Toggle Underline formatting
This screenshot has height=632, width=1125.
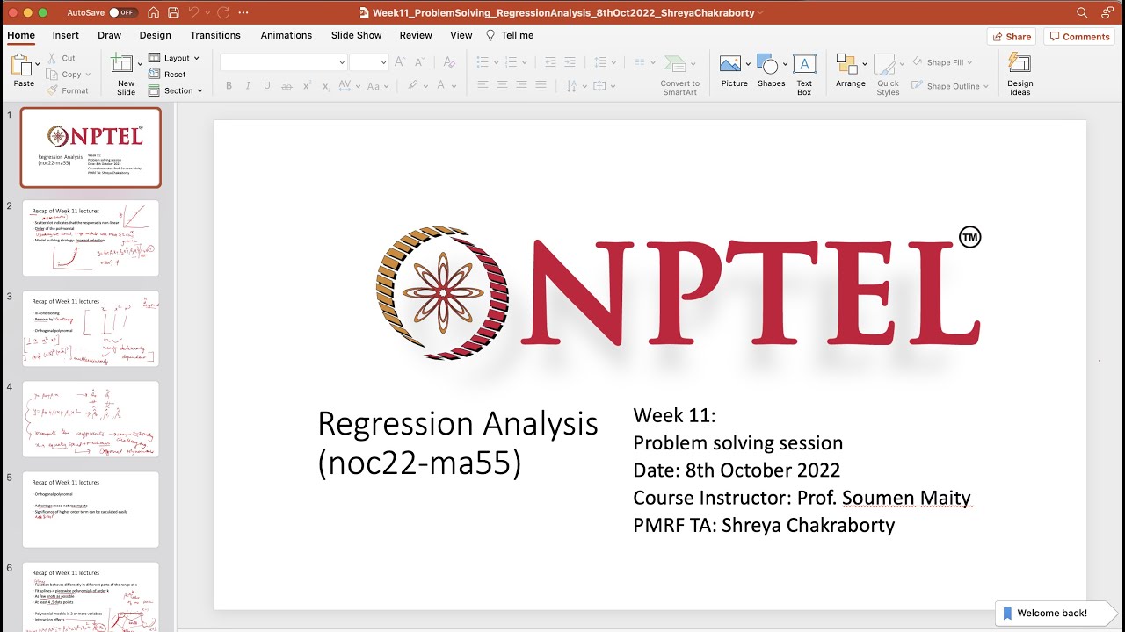(x=268, y=86)
